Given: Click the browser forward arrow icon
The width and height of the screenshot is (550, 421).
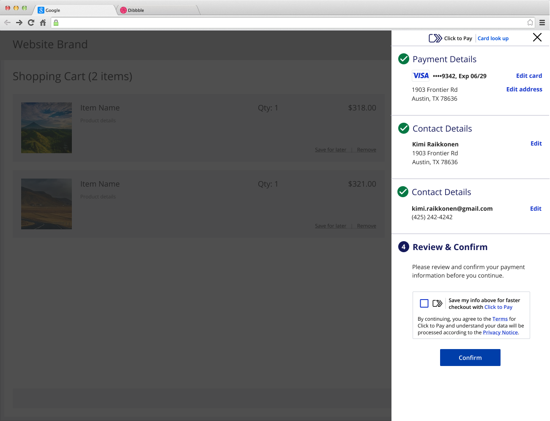Looking at the screenshot, I should pyautogui.click(x=19, y=23).
